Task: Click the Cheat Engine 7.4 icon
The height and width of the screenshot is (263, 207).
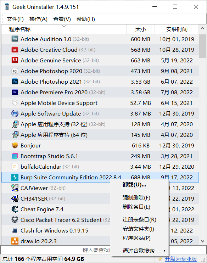Action: (15, 209)
